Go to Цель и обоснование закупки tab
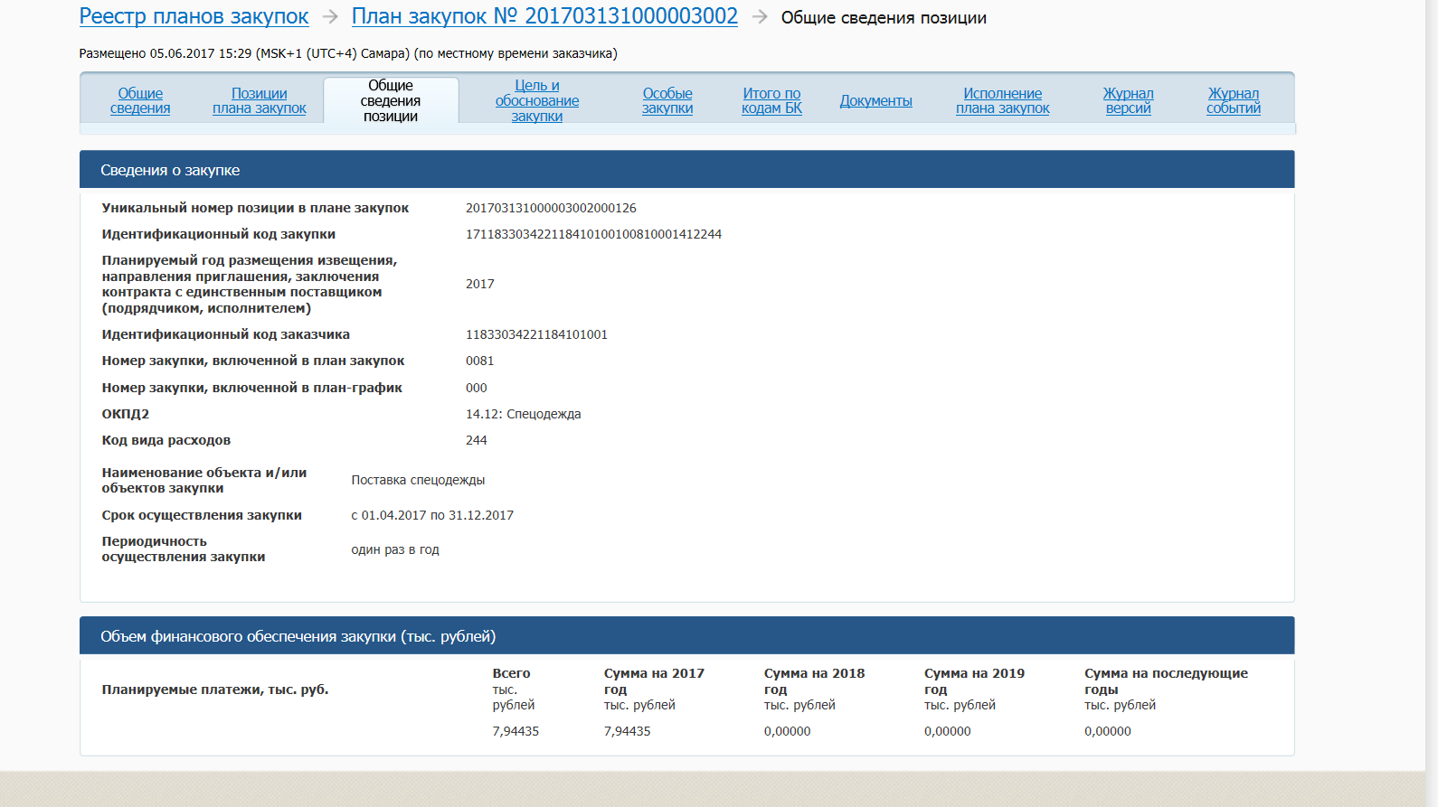The image size is (1438, 807). click(537, 100)
